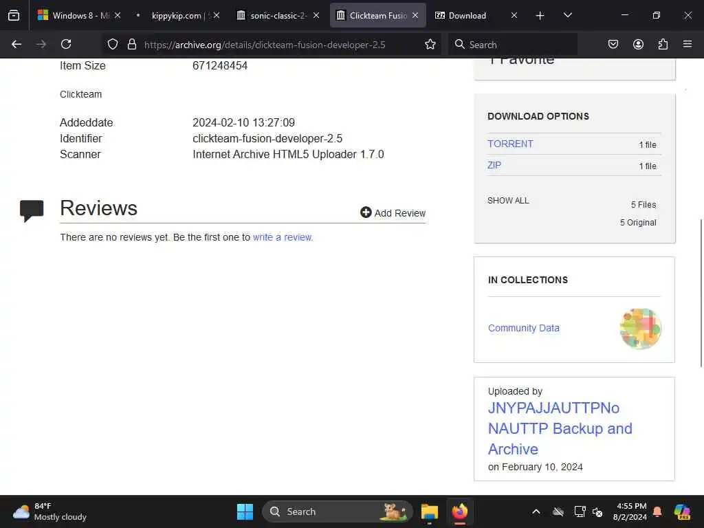The image size is (704, 528).
Task: Open Firefox View icon at the tab bar start
Action: 14,15
